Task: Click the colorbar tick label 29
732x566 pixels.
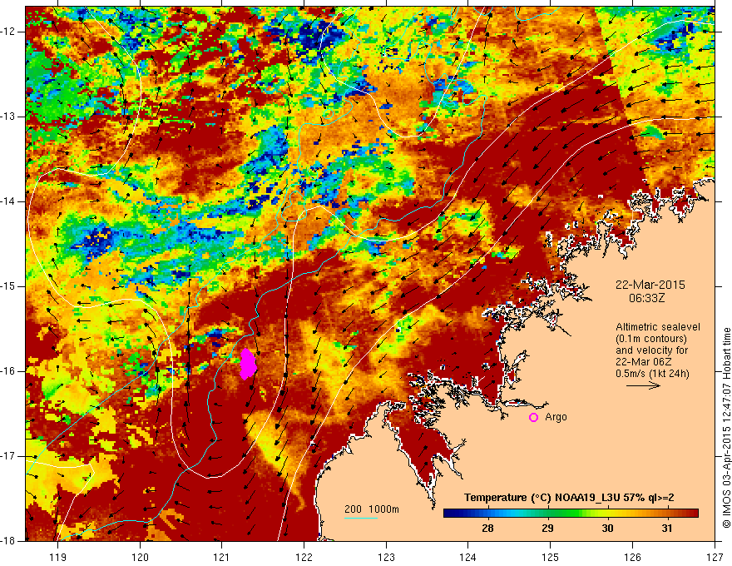Action: click(x=547, y=529)
